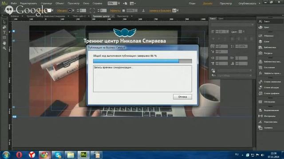Select the Text tool in toolbar
284x159 pixels.
pos(4,32)
